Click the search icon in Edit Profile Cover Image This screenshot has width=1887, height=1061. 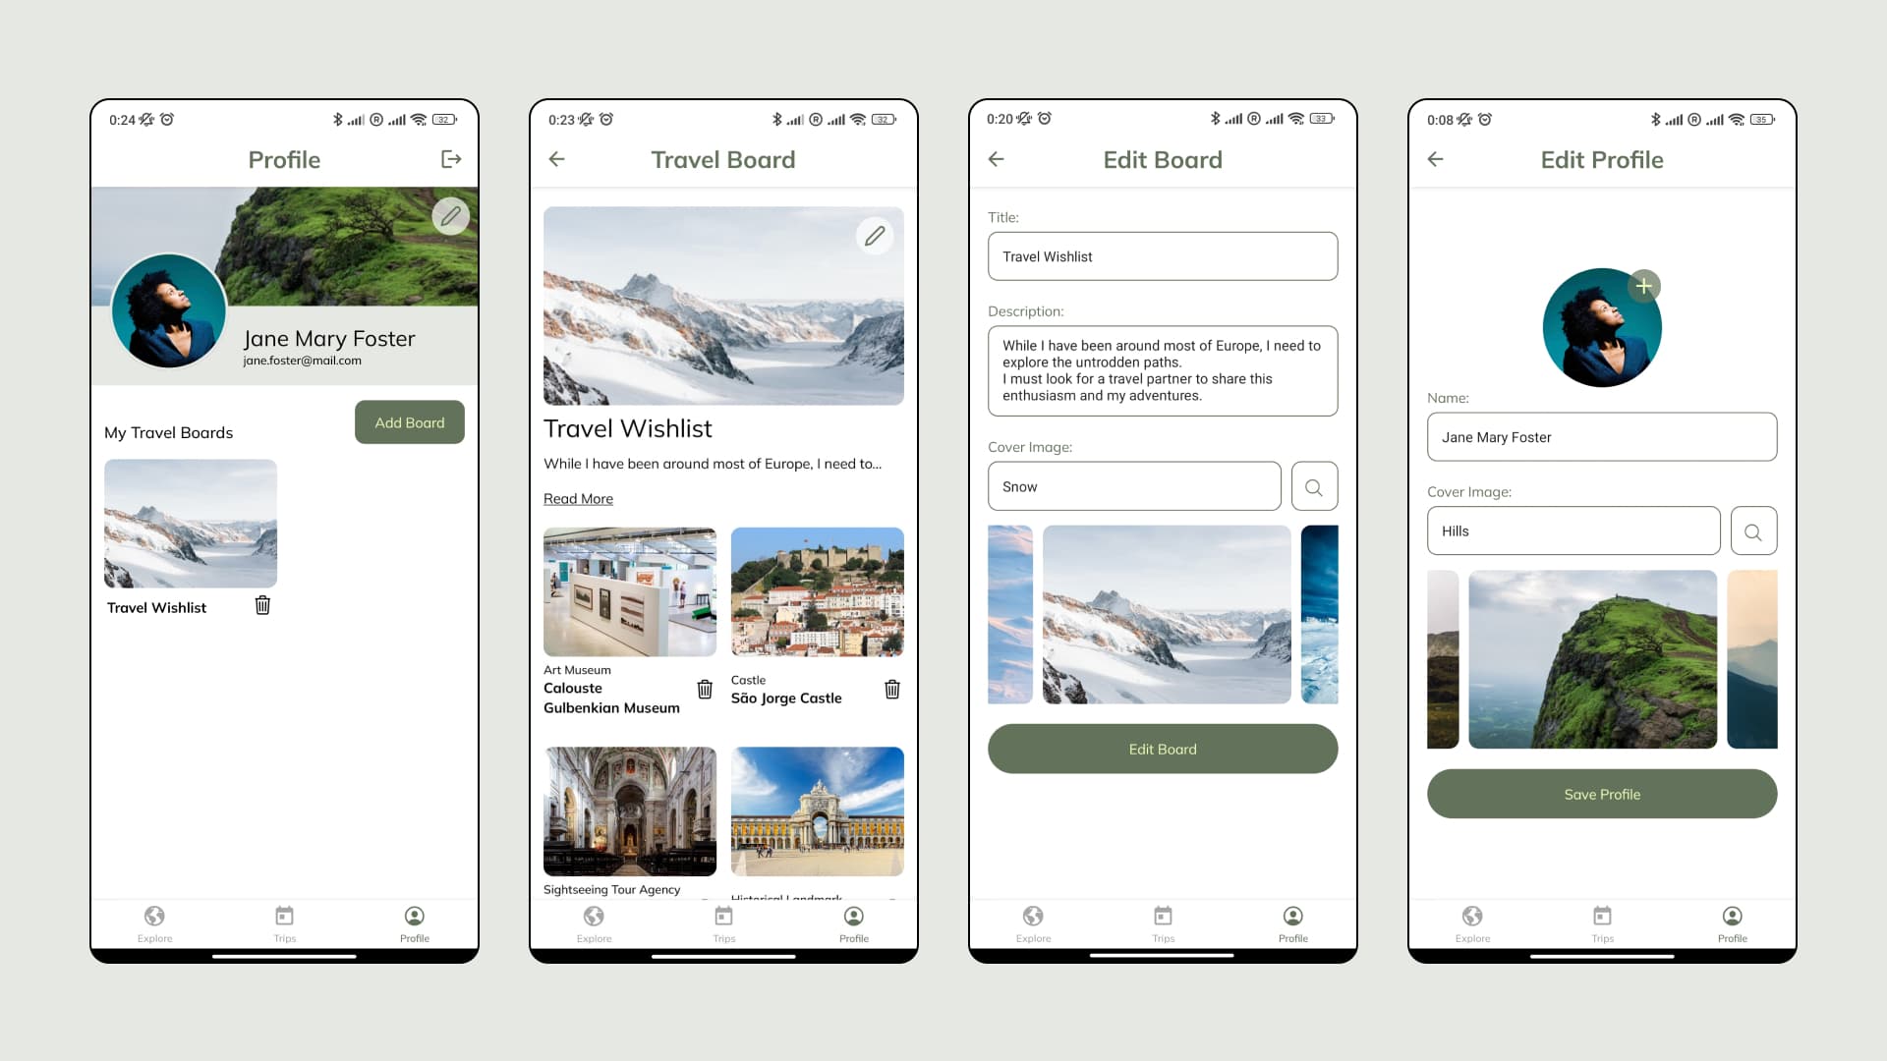pos(1753,530)
